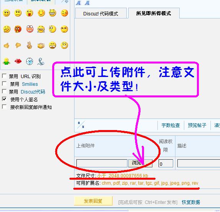Click the message editor text area
Viewport: 220px width, 212px height.
point(147,68)
